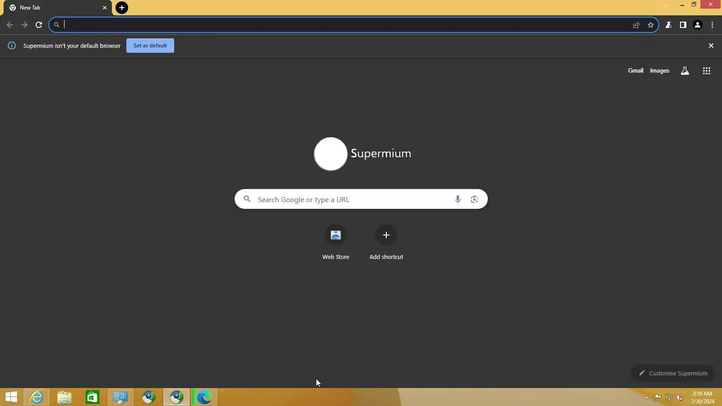
Task: Open Control Panel from the taskbar
Action: click(120, 397)
